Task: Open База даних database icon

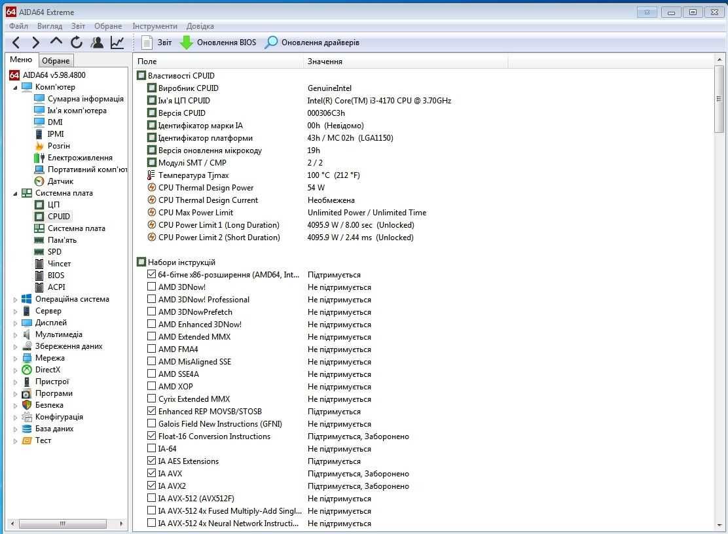Action: coord(27,429)
